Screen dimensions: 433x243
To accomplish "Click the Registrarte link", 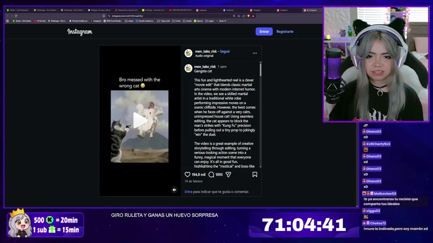I will pyautogui.click(x=285, y=31).
